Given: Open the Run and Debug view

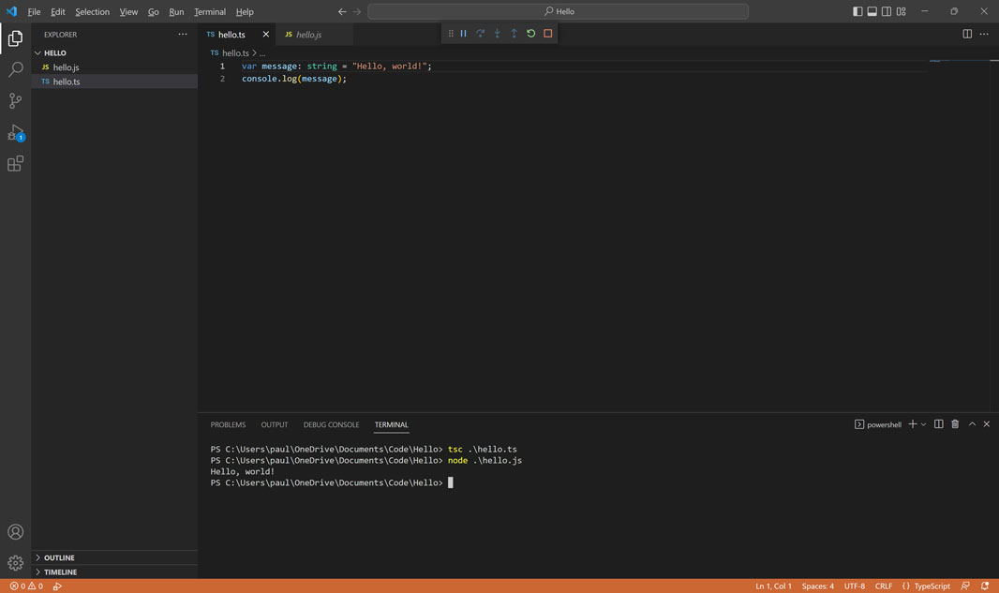Looking at the screenshot, I should coord(15,133).
